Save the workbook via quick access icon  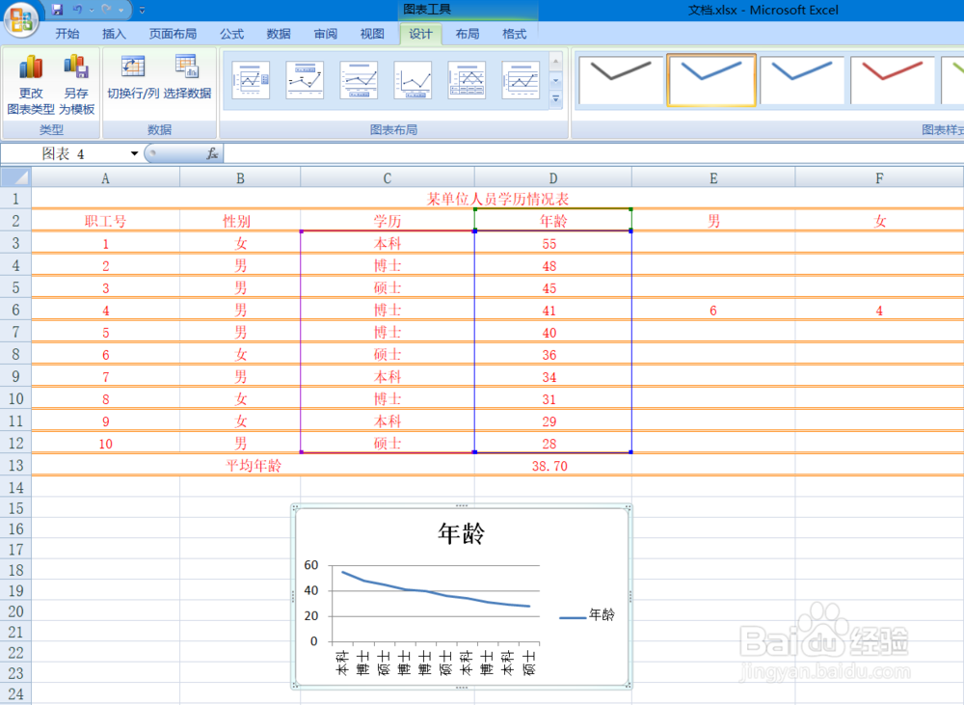(57, 10)
